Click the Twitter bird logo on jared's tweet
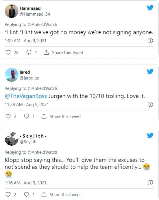 click(150, 71)
